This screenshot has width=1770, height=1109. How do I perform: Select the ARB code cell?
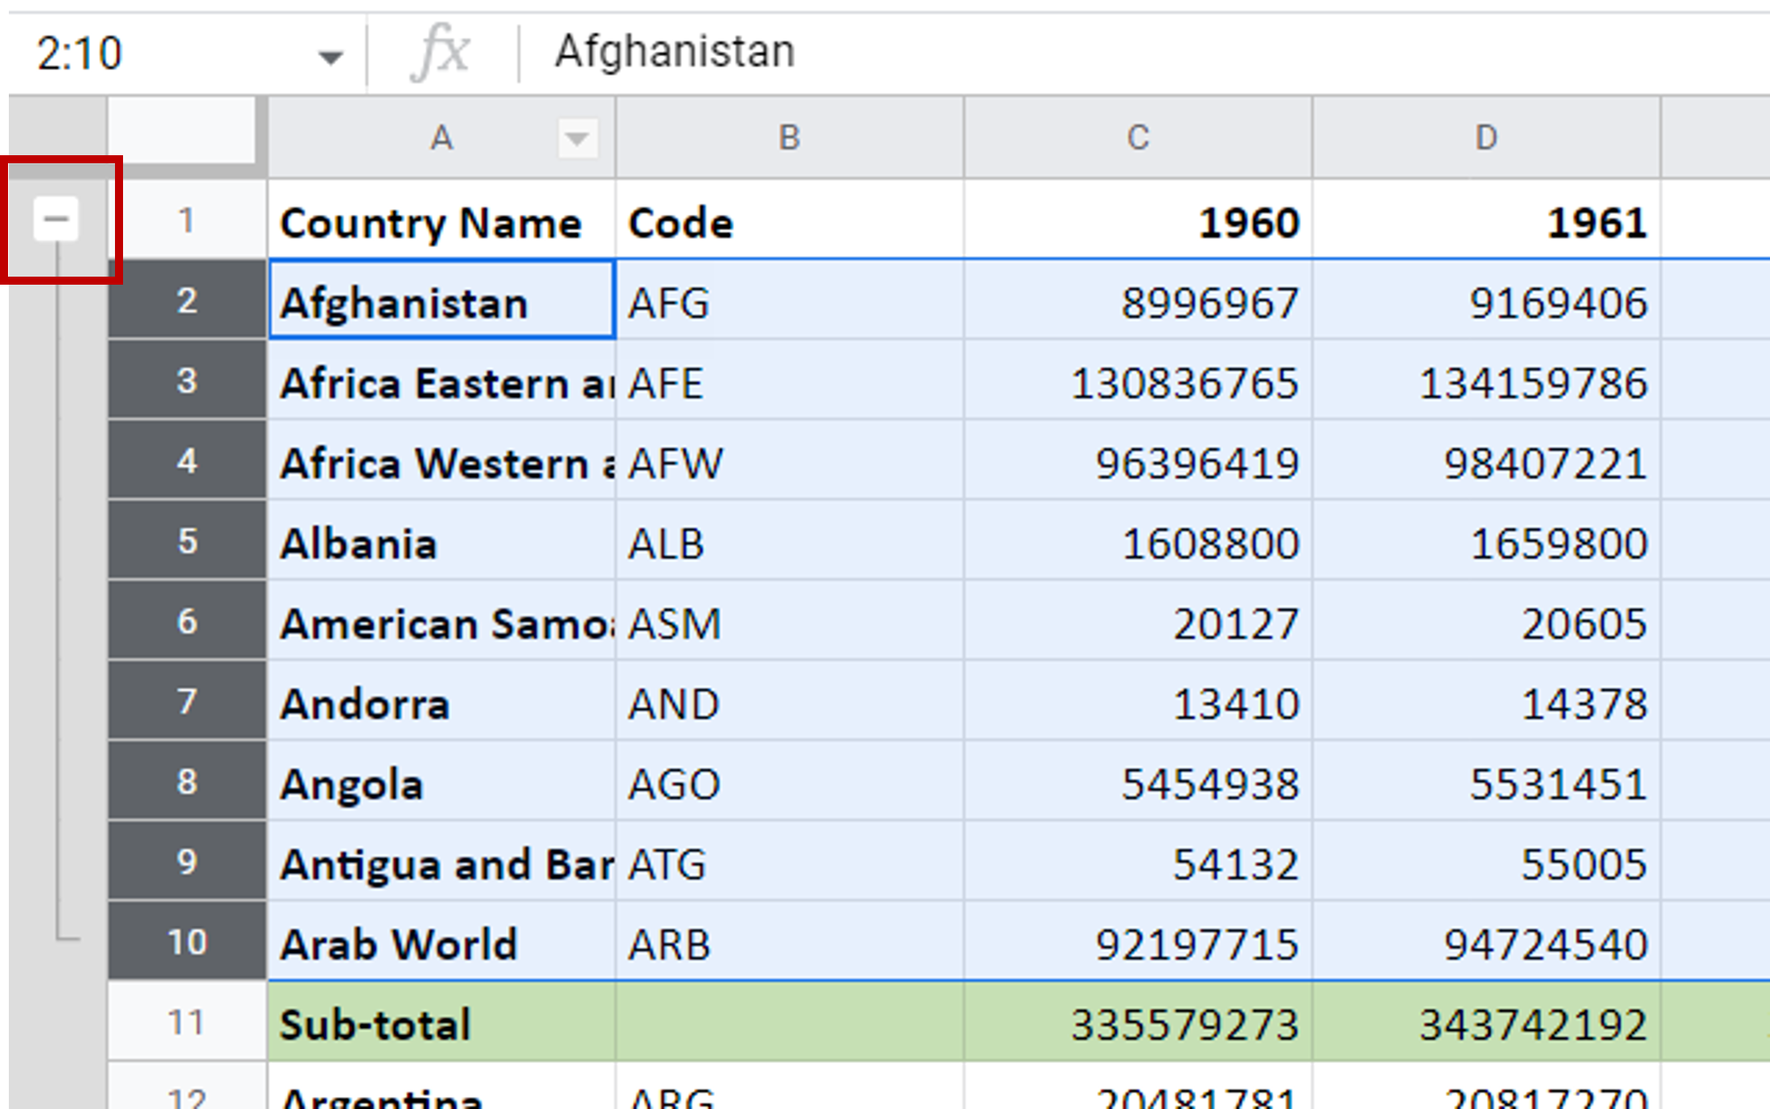point(790,941)
